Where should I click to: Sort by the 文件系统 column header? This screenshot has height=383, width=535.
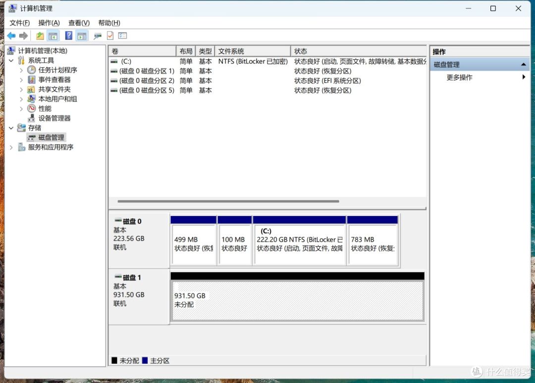click(253, 51)
